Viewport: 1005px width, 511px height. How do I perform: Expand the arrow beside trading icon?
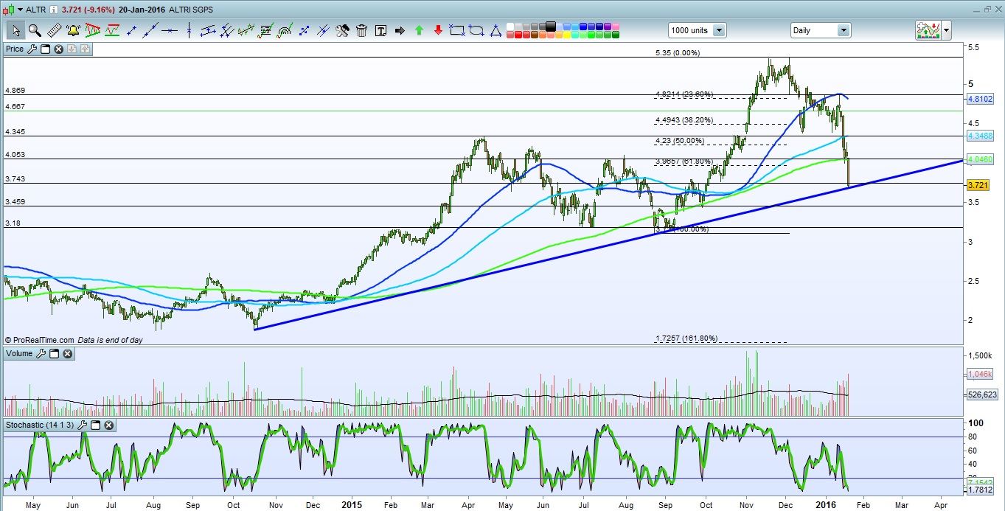pos(946,30)
